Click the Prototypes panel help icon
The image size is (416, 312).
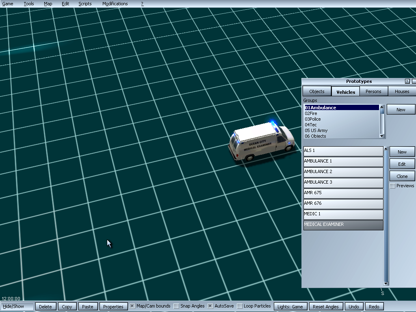tap(407, 81)
